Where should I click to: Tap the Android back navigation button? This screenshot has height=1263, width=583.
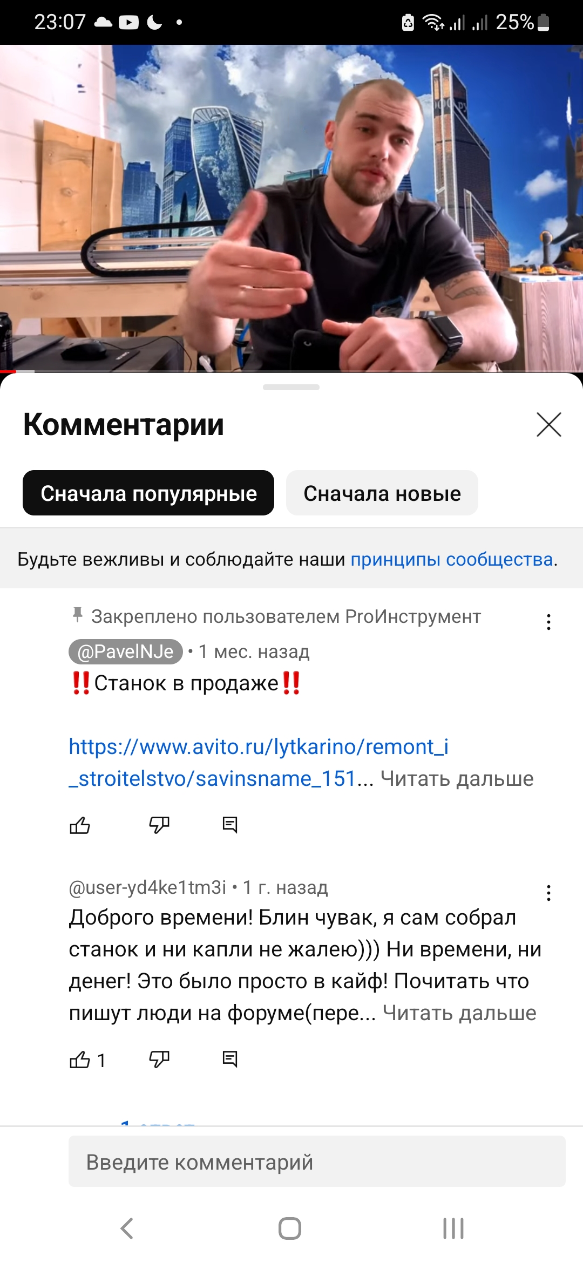click(x=127, y=1228)
